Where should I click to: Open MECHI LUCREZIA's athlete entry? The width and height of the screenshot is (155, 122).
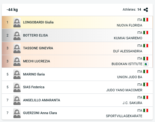coord(37,61)
